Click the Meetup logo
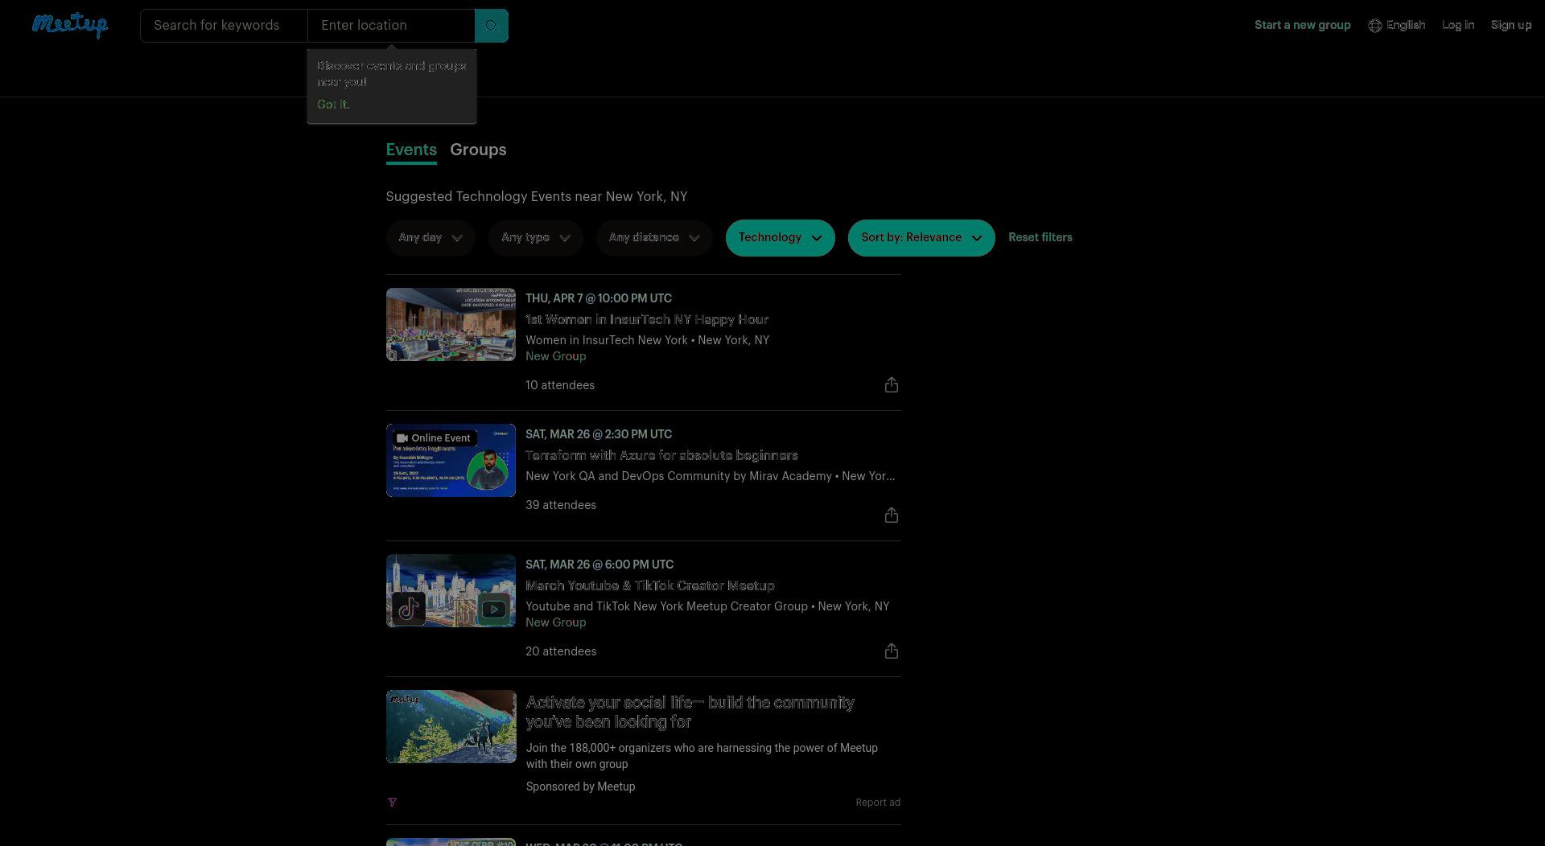This screenshot has width=1545, height=846. pyautogui.click(x=70, y=25)
